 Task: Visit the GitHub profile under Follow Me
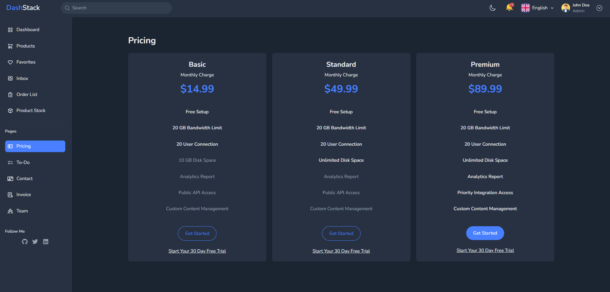[x=24, y=242]
